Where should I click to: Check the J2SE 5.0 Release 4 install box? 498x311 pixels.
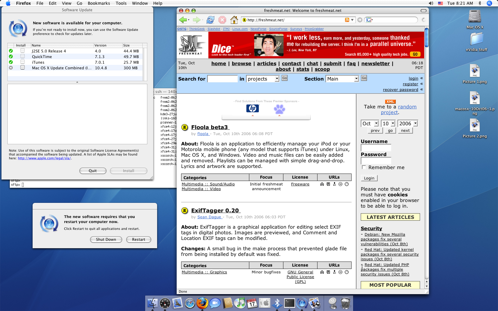pyautogui.click(x=23, y=51)
